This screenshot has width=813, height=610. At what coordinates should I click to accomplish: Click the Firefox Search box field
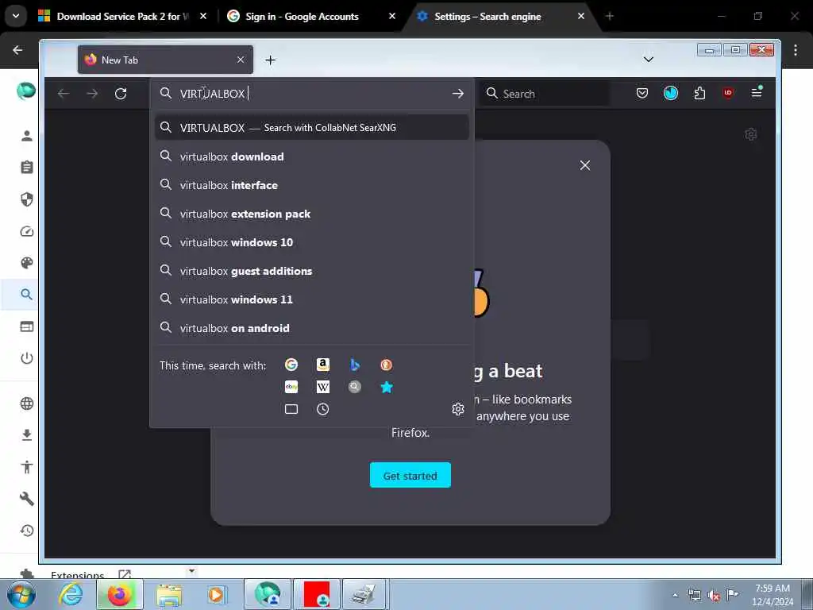coord(543,94)
